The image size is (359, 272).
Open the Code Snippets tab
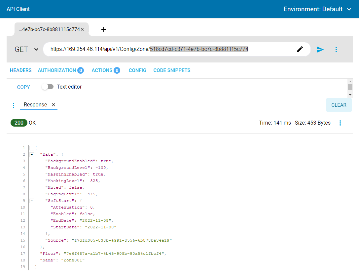(x=172, y=70)
